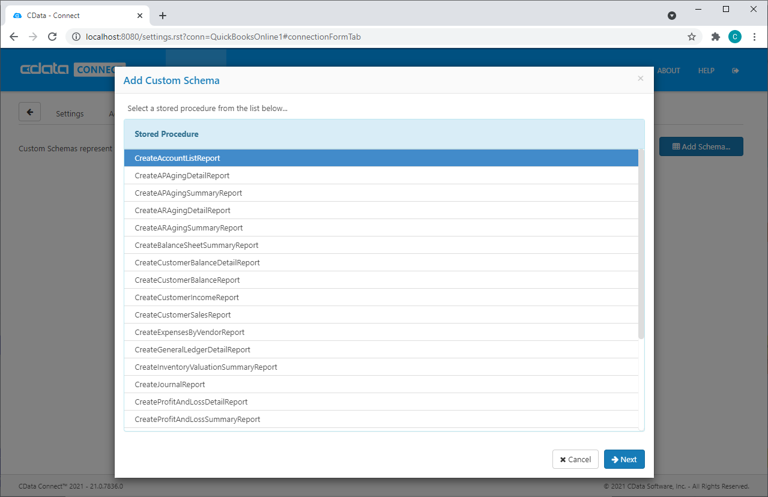Go back using browser back arrow
Image resolution: width=768 pixels, height=497 pixels.
14,37
